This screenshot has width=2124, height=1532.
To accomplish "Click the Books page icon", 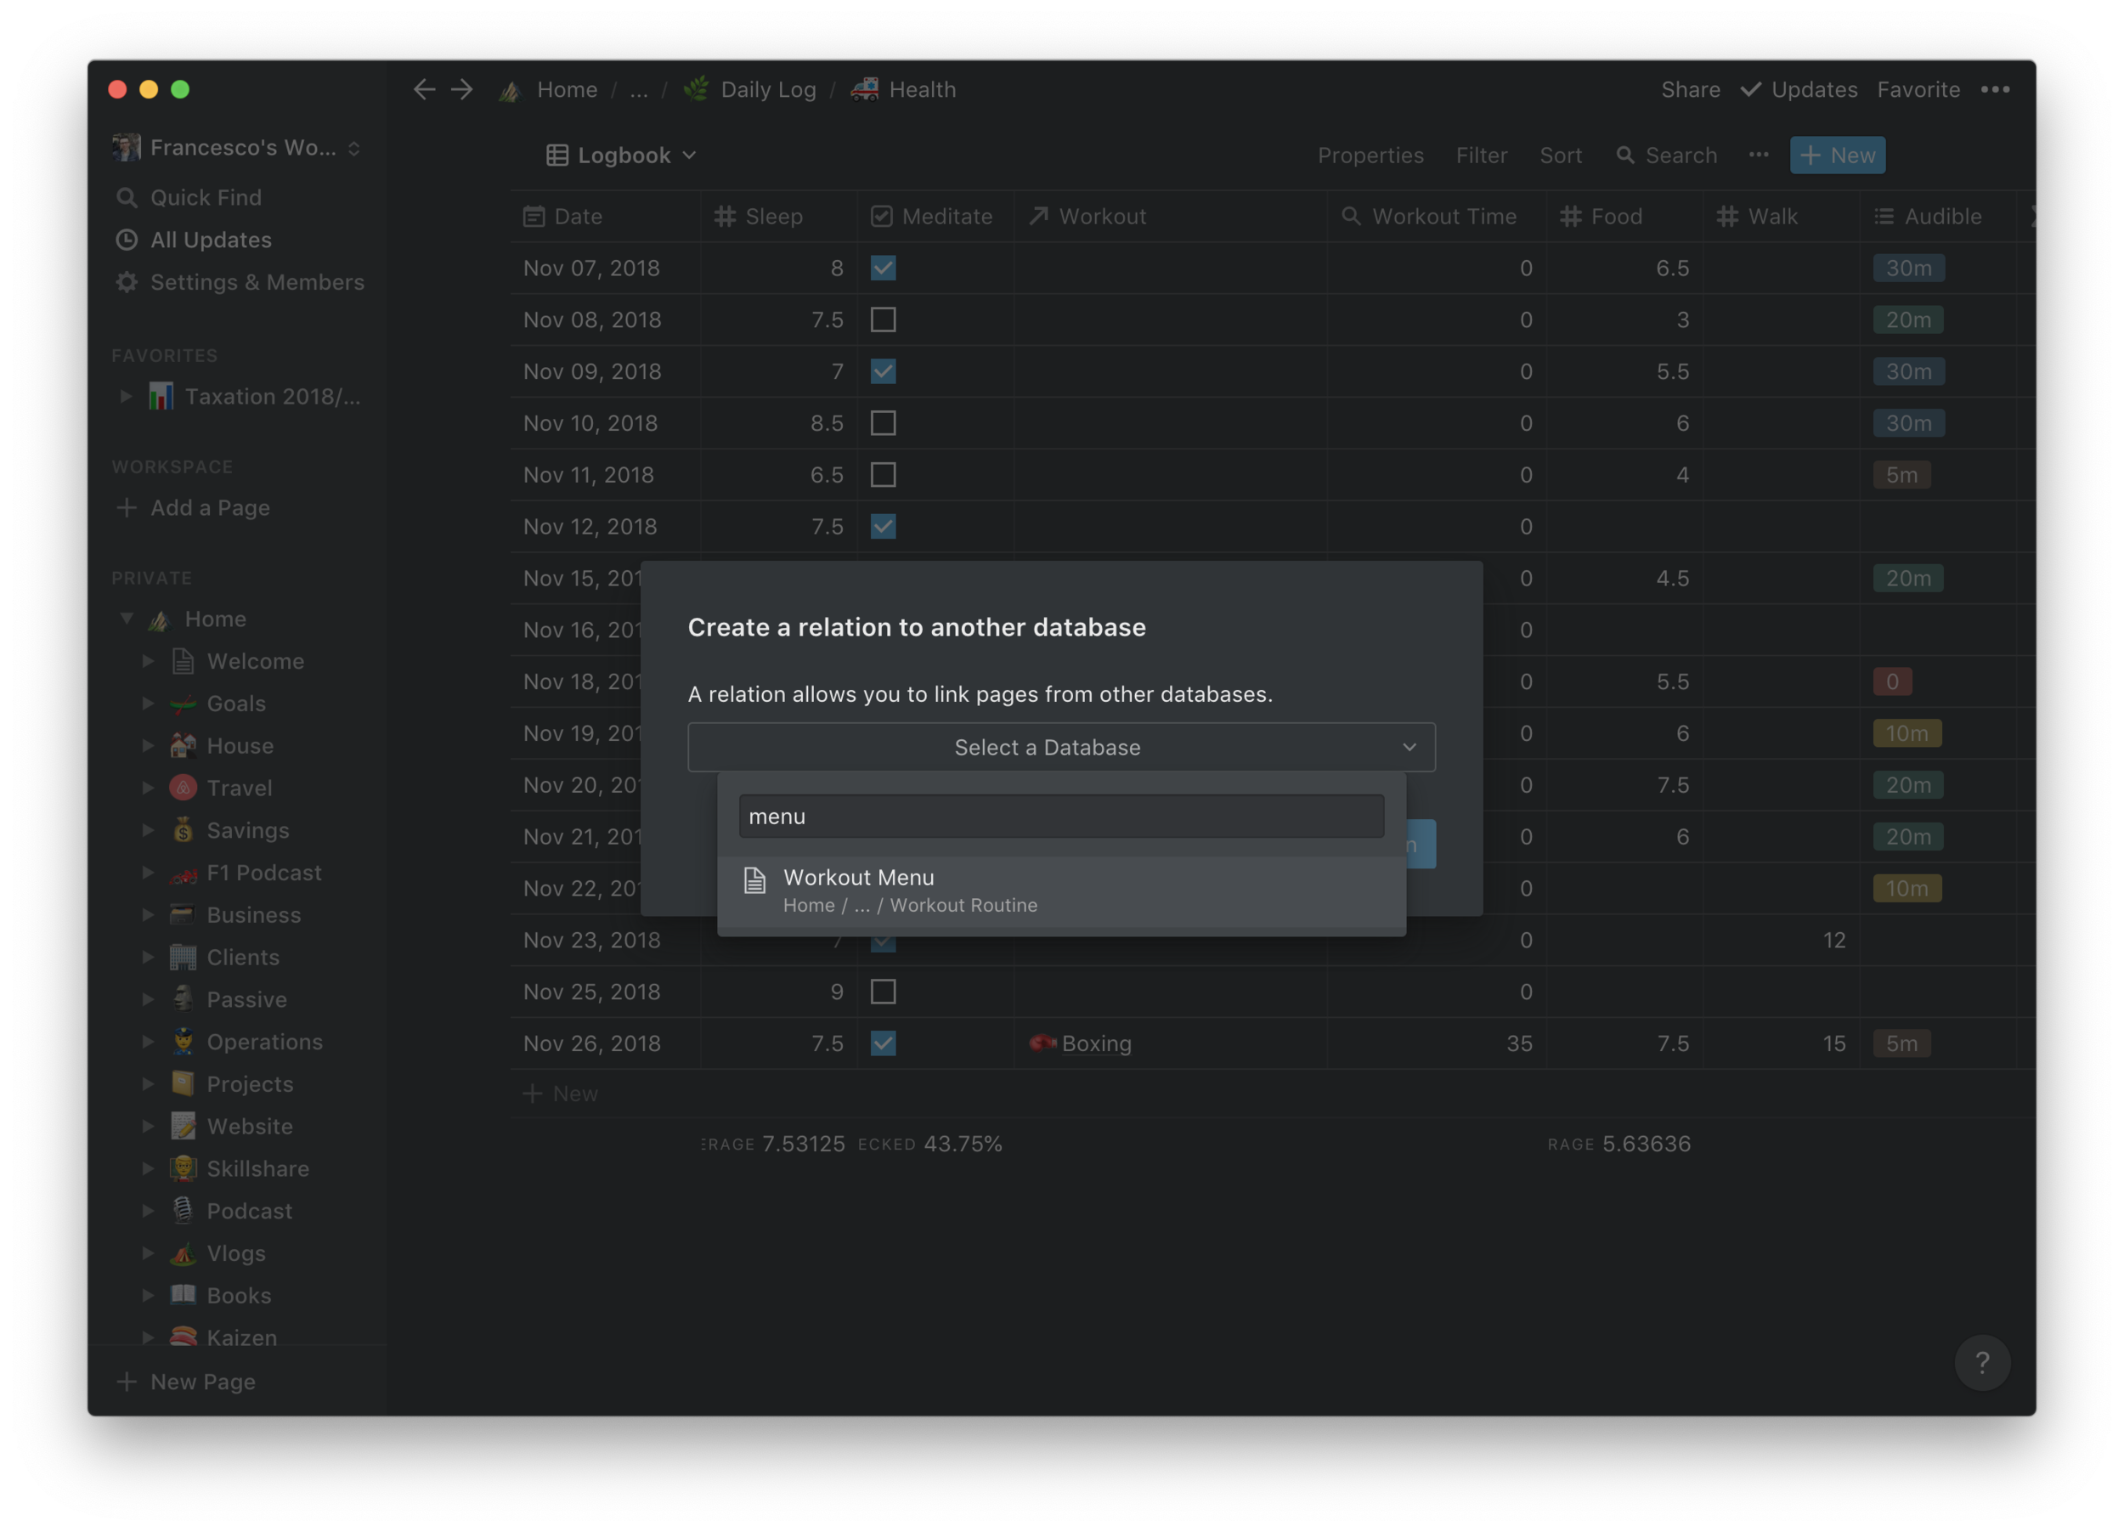I will pos(183,1295).
